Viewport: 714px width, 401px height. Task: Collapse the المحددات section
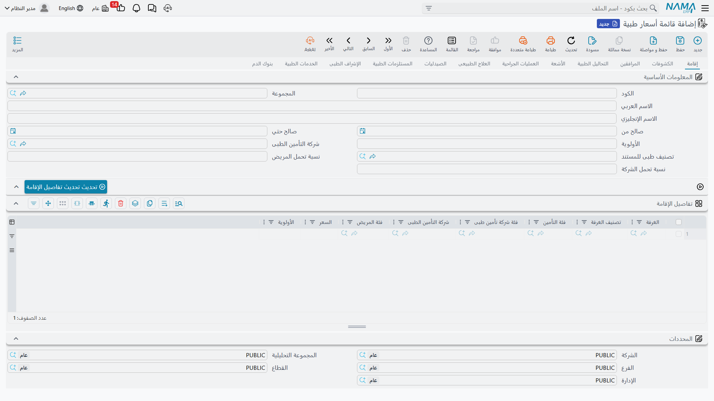point(16,339)
